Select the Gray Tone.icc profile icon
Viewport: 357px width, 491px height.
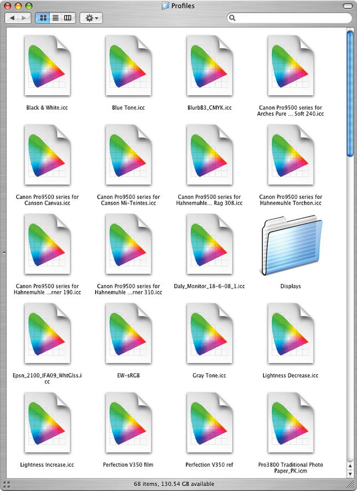[209, 333]
